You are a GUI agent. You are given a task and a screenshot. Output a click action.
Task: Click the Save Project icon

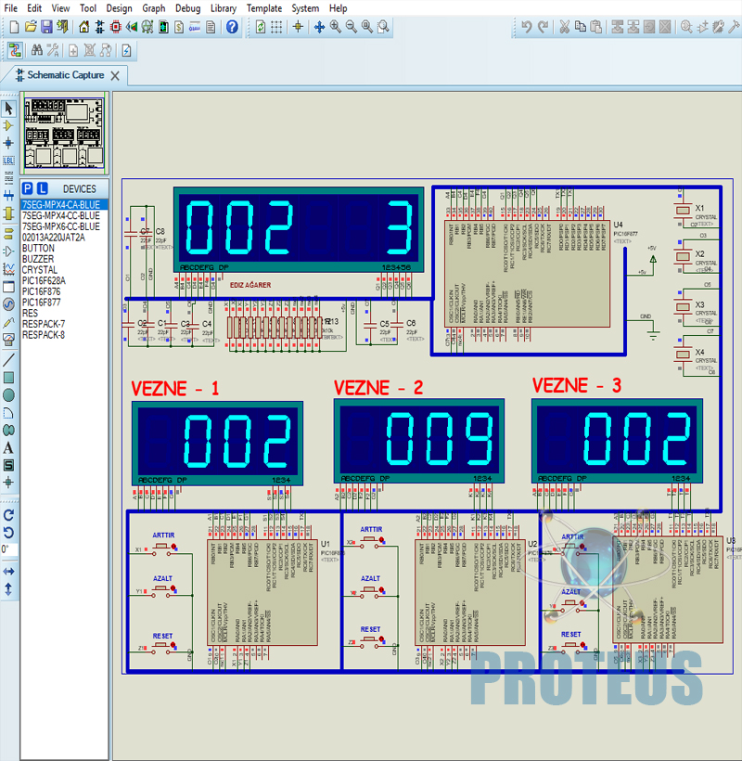(x=46, y=27)
